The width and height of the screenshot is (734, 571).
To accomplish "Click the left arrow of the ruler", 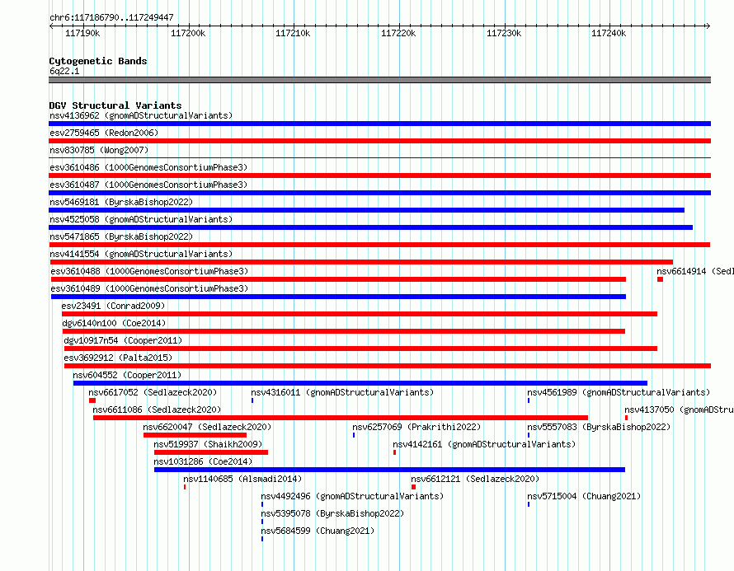I will pyautogui.click(x=51, y=26).
